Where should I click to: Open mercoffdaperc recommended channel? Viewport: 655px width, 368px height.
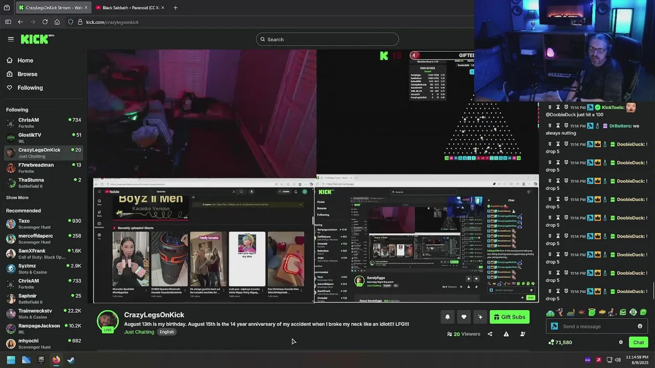point(43,239)
